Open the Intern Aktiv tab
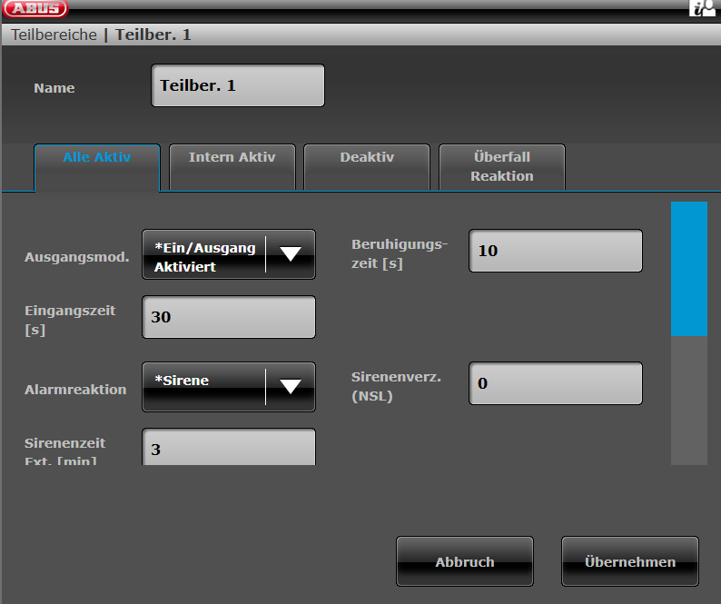 coord(232,157)
